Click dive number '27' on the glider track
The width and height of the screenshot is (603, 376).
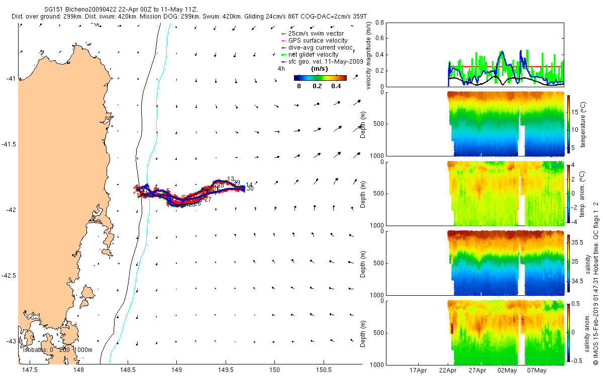(x=208, y=200)
